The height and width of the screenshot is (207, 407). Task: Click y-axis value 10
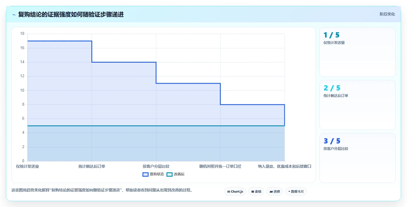tap(22, 90)
